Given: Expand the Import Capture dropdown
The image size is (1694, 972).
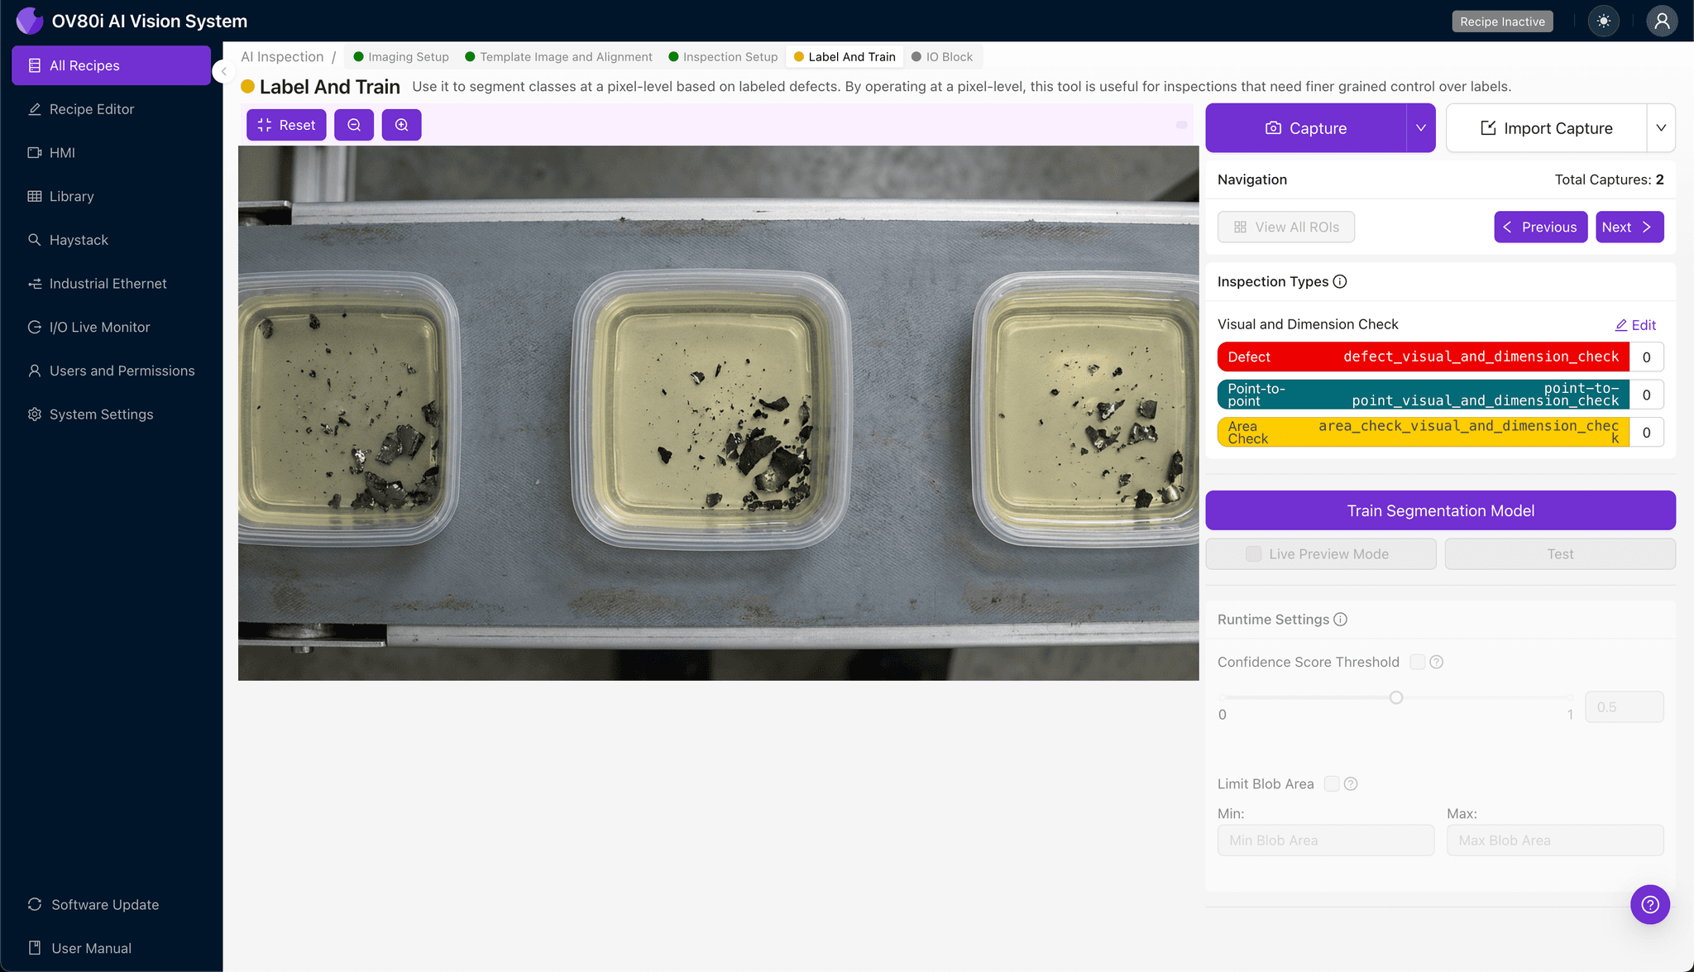Looking at the screenshot, I should [1663, 128].
